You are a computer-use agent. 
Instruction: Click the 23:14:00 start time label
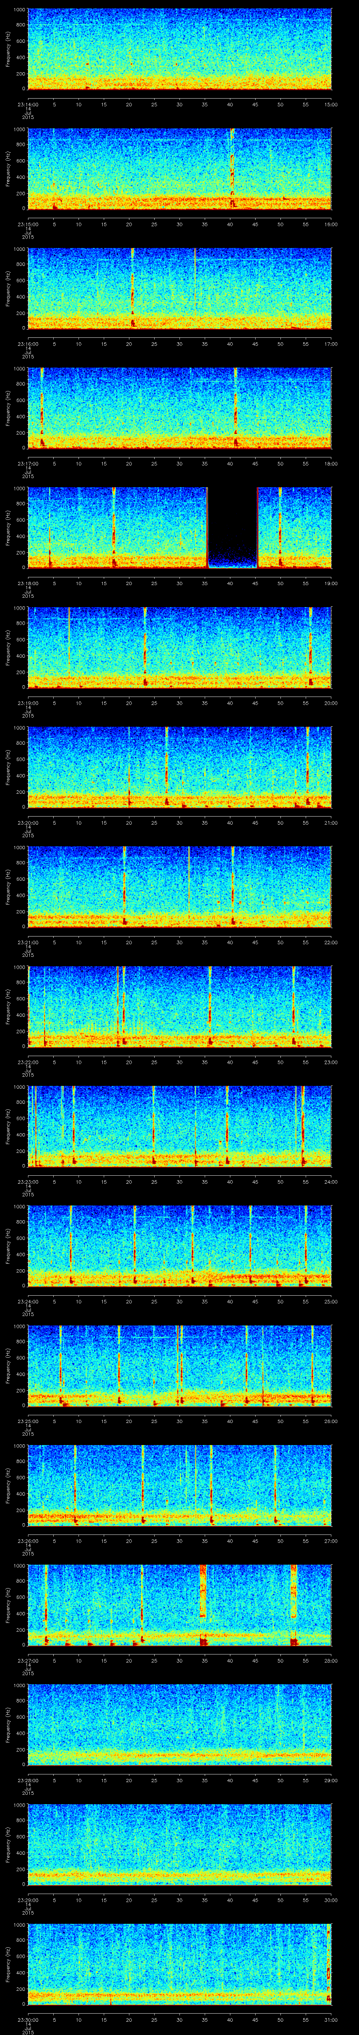28,104
